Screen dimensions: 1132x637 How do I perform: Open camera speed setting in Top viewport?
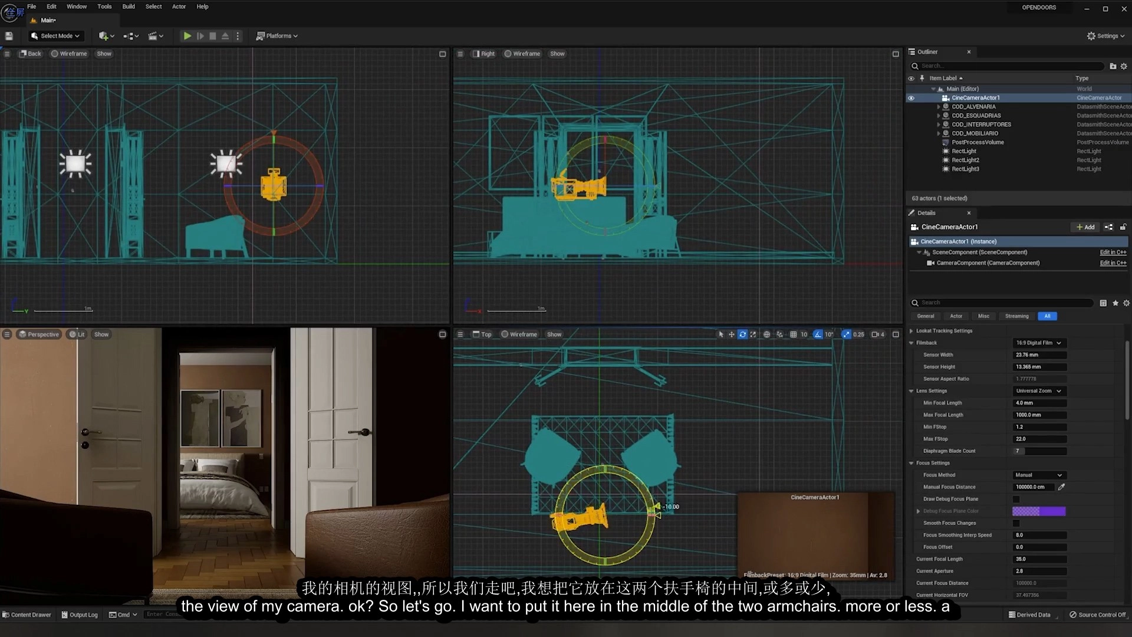[878, 334]
